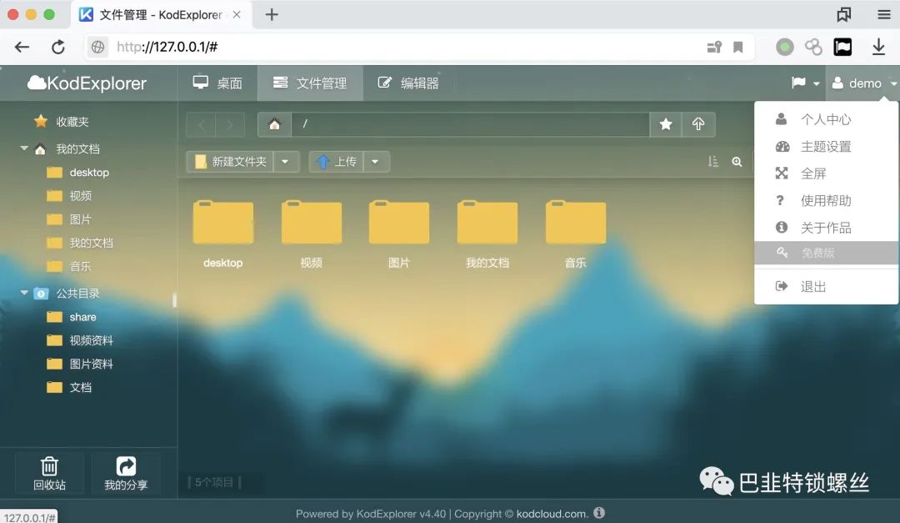
Task: Click the green circle extension icon
Action: [x=785, y=47]
